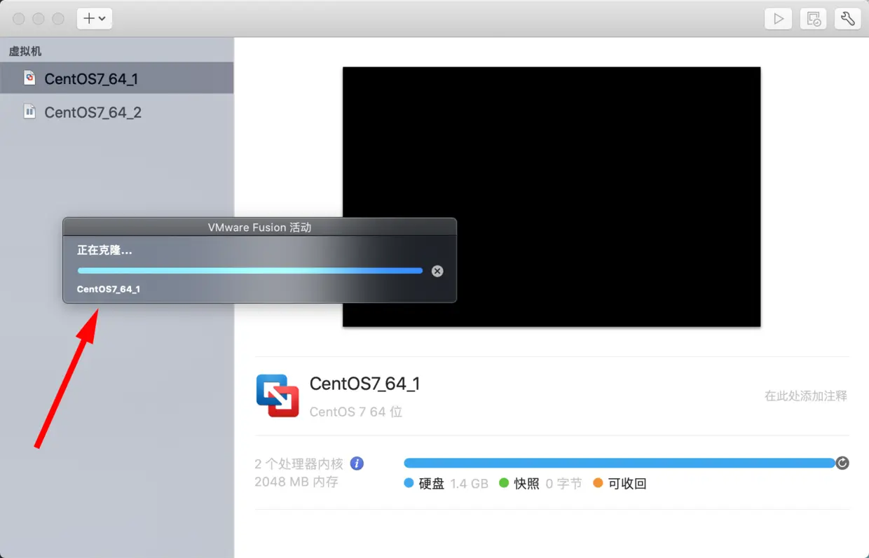
Task: Click the disk usage bar
Action: (619, 463)
